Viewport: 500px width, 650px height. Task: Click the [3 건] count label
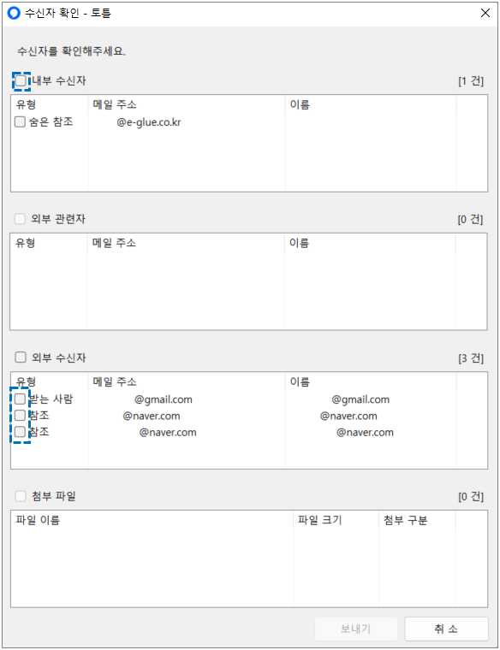tap(471, 357)
